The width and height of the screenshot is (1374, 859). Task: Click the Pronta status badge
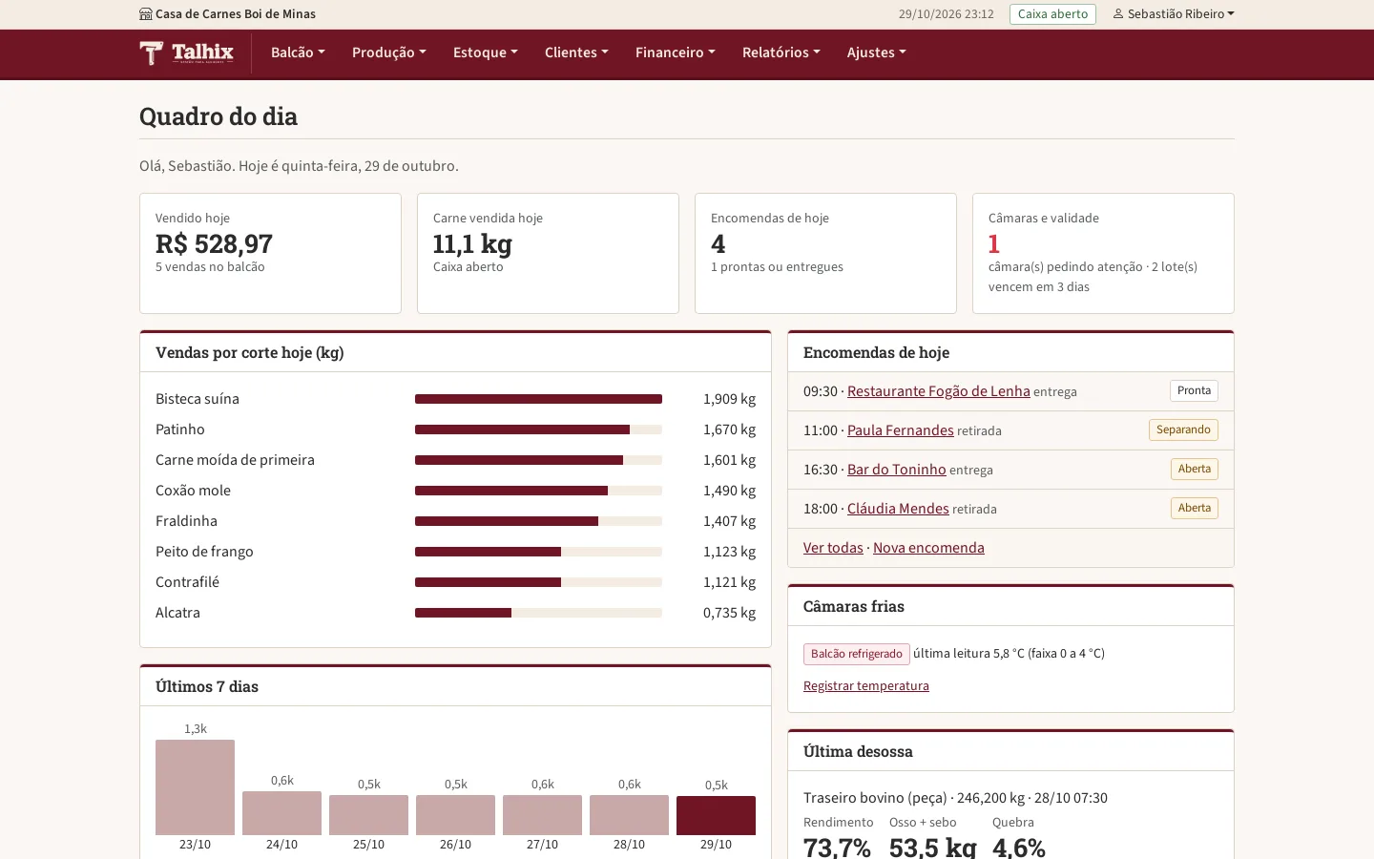point(1194,391)
